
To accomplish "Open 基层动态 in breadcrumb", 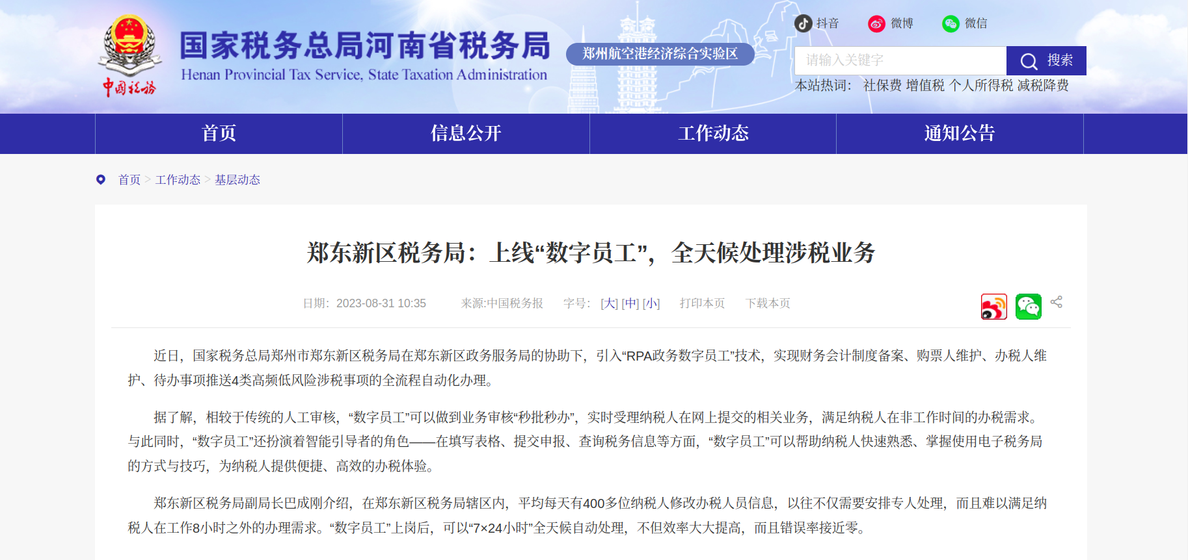I will (x=237, y=180).
